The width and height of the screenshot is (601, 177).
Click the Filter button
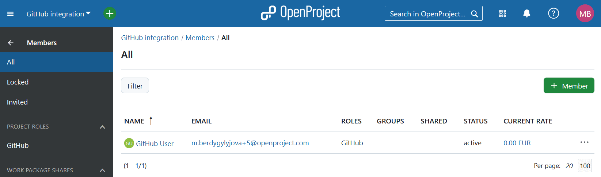point(135,86)
